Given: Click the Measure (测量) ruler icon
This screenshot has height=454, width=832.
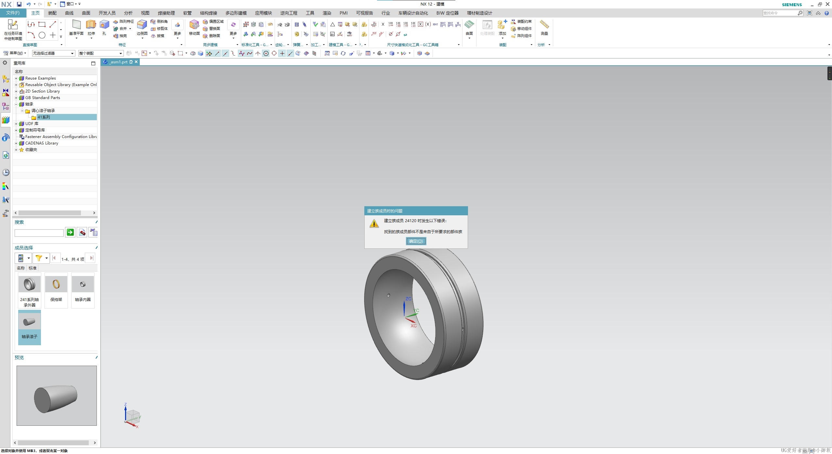Looking at the screenshot, I should point(544,25).
